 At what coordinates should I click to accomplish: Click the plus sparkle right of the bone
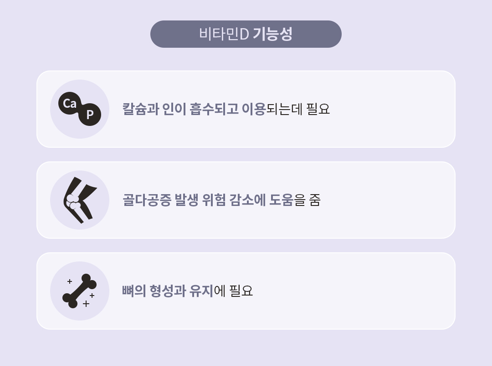(92, 296)
